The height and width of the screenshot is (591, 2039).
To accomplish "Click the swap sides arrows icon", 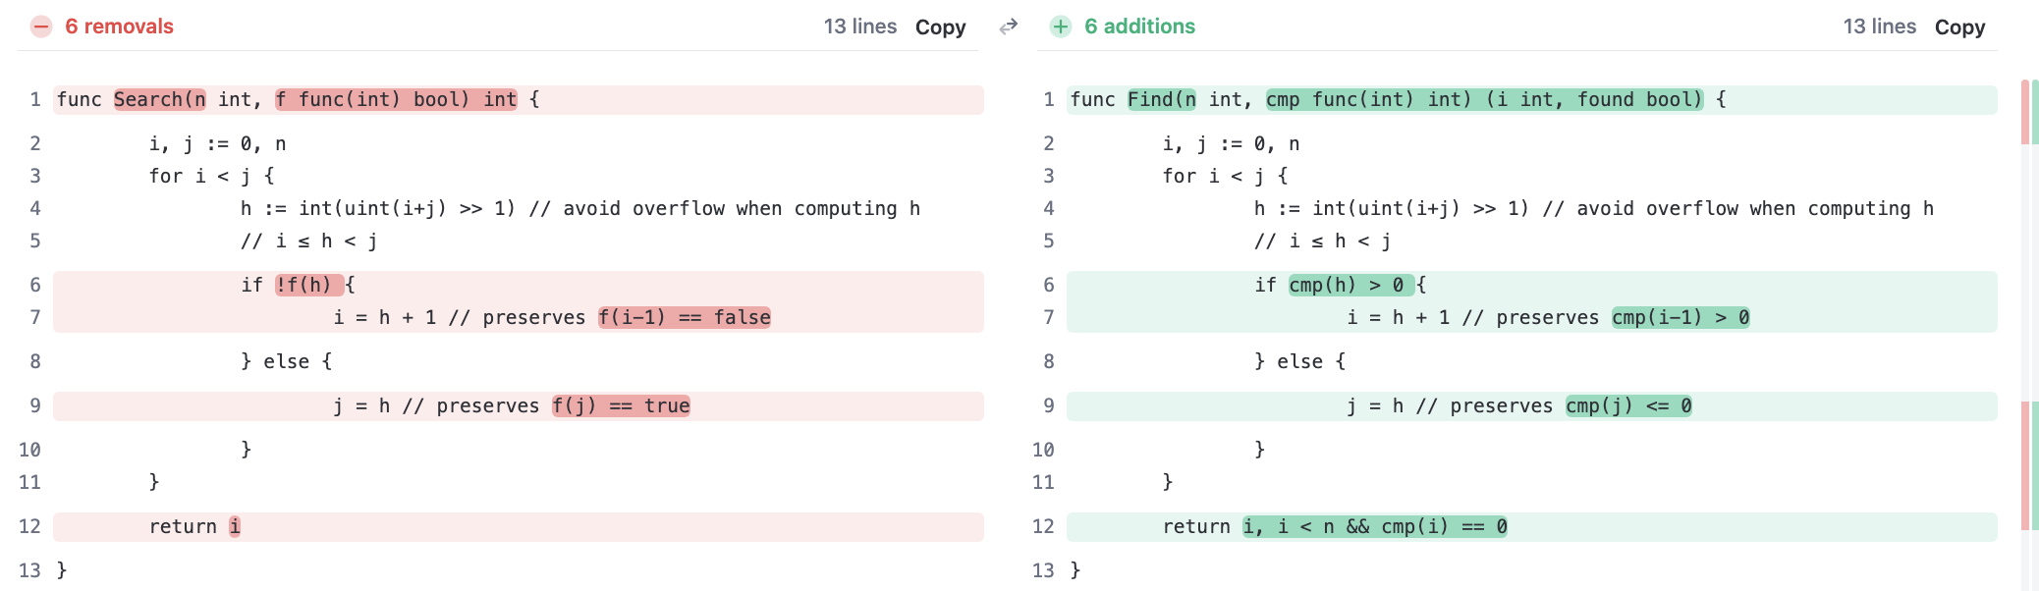I will tap(1008, 27).
